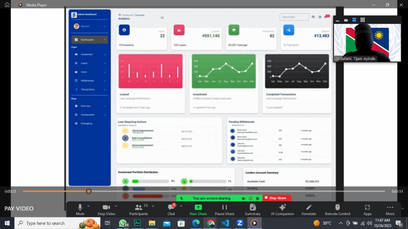Click the Stop Share button
Screen dimensions: 408x229
pyautogui.click(x=277, y=198)
